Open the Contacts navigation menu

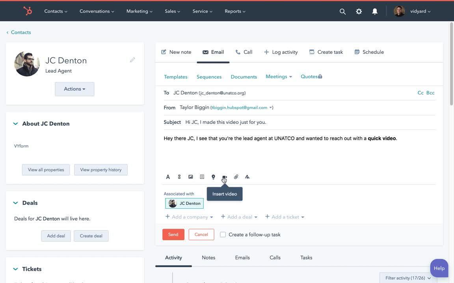tap(56, 11)
